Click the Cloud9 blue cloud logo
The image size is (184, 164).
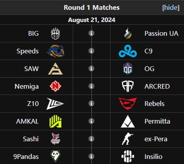(128, 51)
